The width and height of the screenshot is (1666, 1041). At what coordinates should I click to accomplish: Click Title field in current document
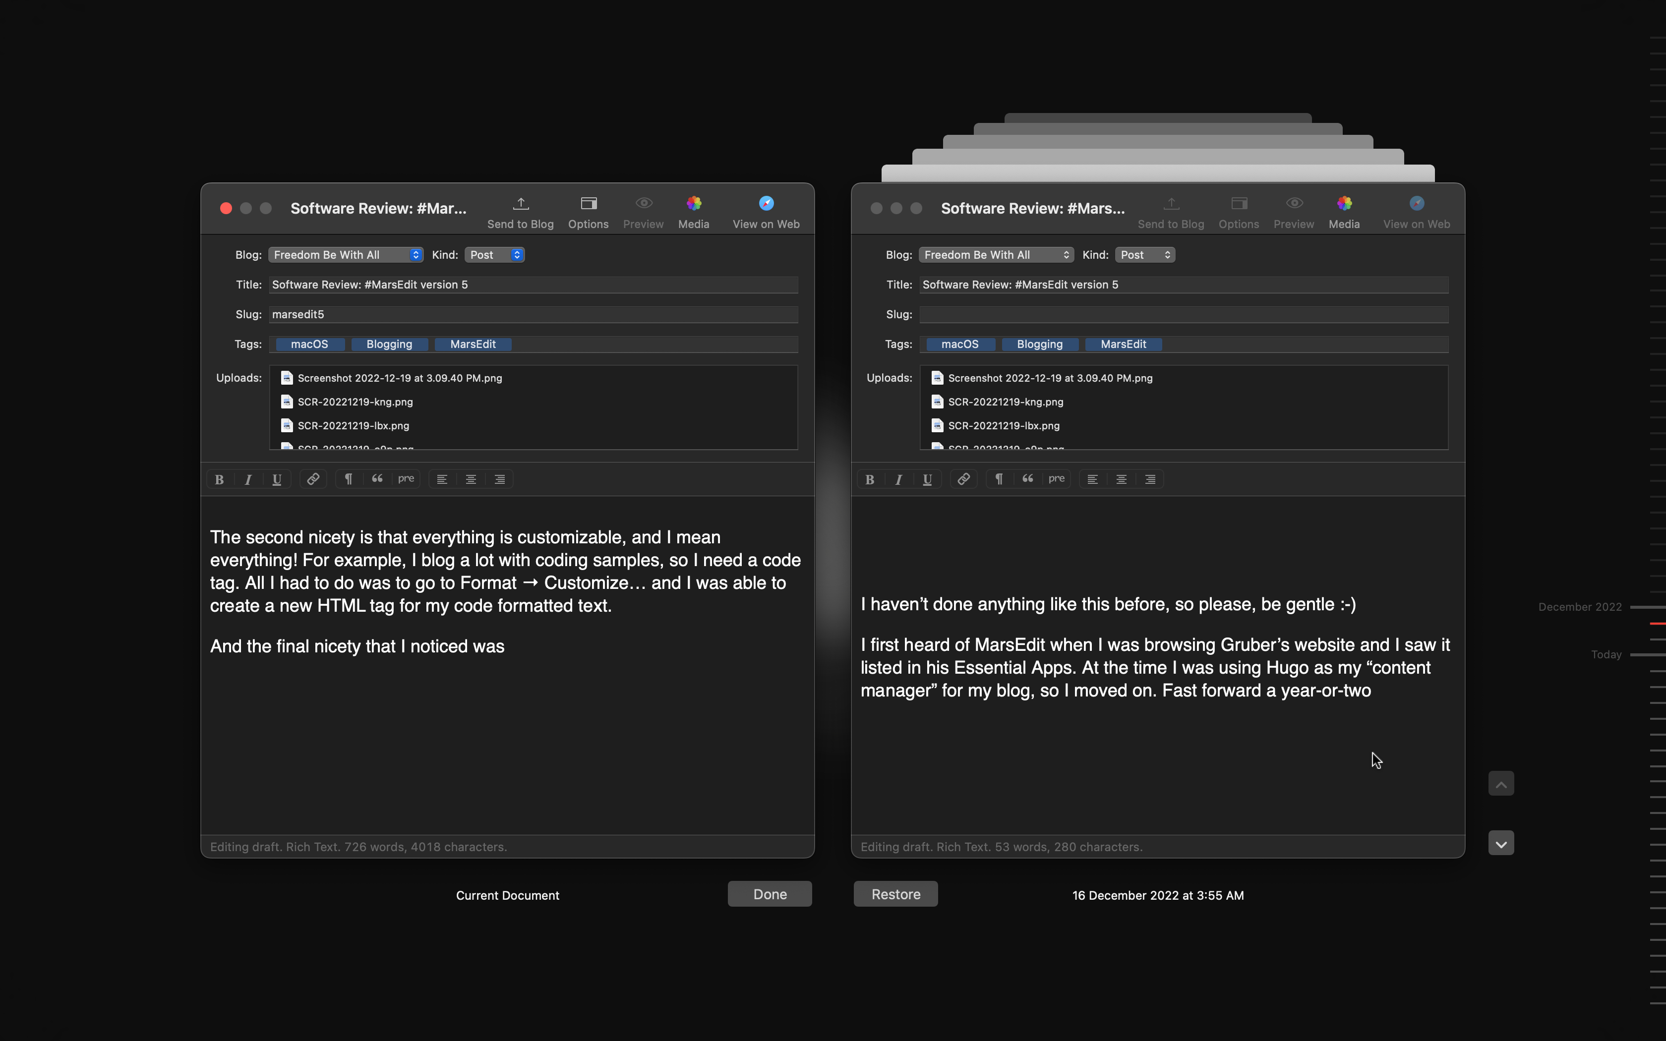534,285
